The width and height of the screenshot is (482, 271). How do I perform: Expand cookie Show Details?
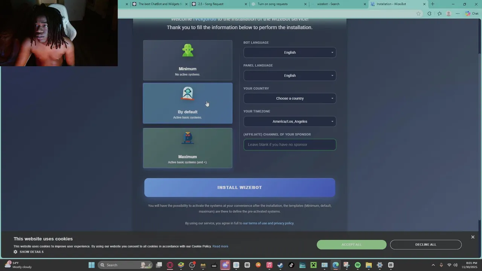[29, 252]
